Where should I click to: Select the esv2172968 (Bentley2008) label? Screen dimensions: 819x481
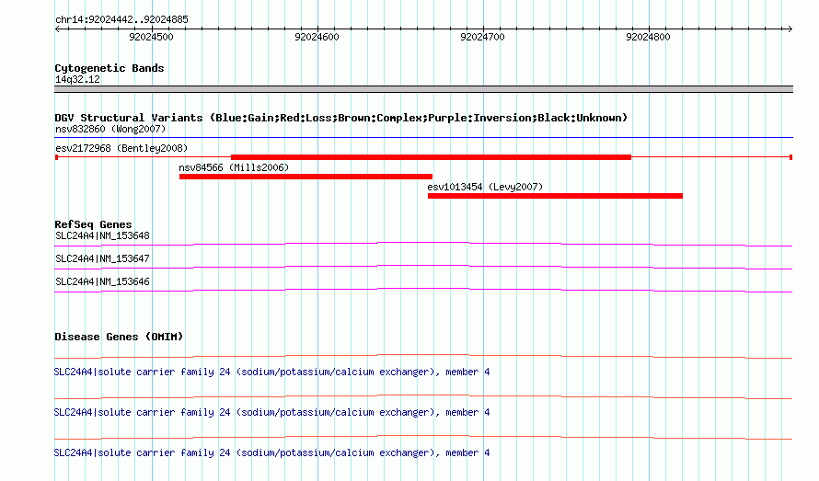[121, 148]
